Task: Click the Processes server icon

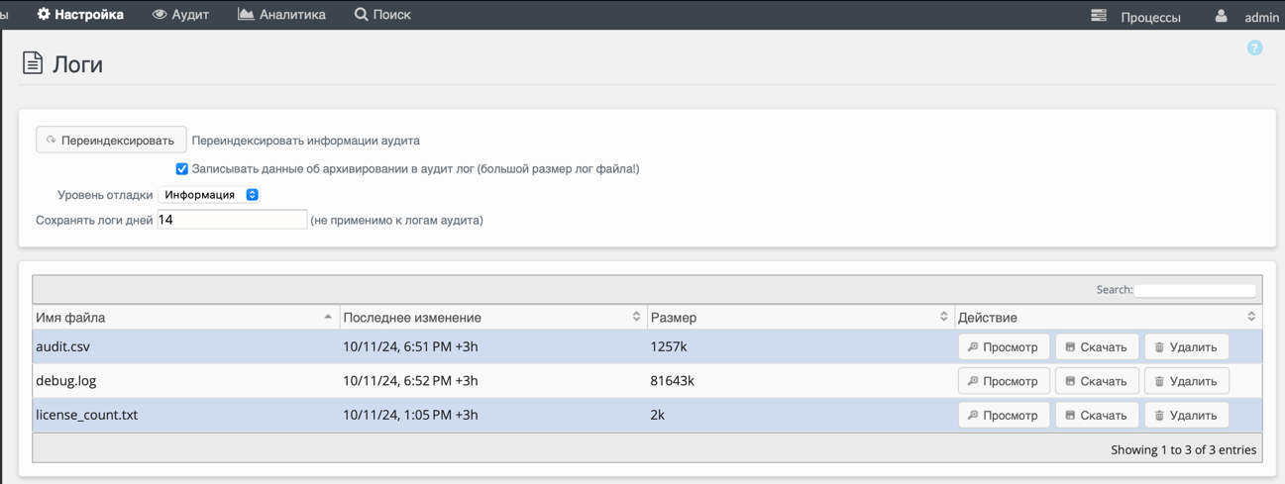Action: pyautogui.click(x=1099, y=16)
